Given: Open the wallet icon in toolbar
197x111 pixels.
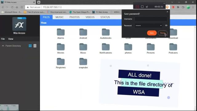Looking at the screenshot, I should [183, 7].
